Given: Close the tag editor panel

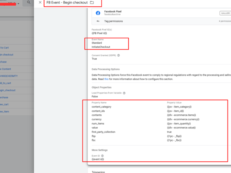Looking at the screenshot, I should pyautogui.click(x=40, y=2).
